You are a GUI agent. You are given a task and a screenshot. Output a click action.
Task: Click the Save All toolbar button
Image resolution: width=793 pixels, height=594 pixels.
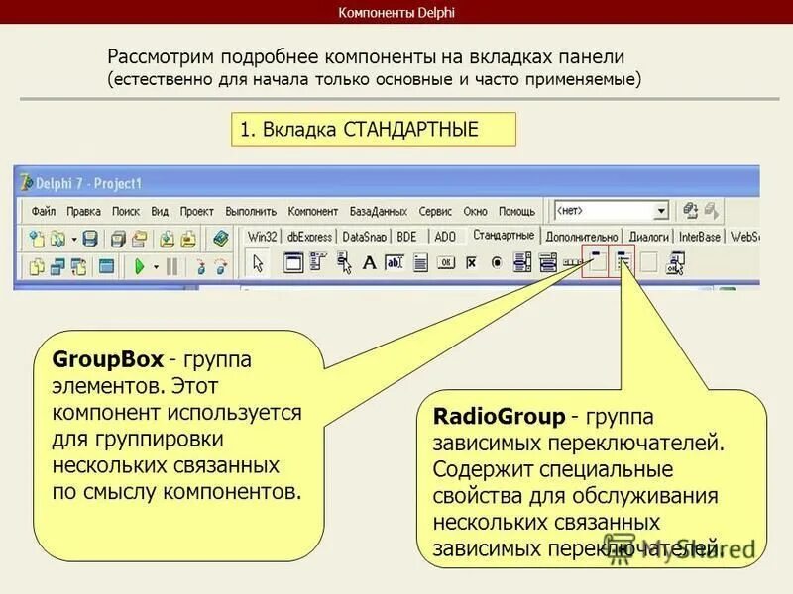[118, 239]
